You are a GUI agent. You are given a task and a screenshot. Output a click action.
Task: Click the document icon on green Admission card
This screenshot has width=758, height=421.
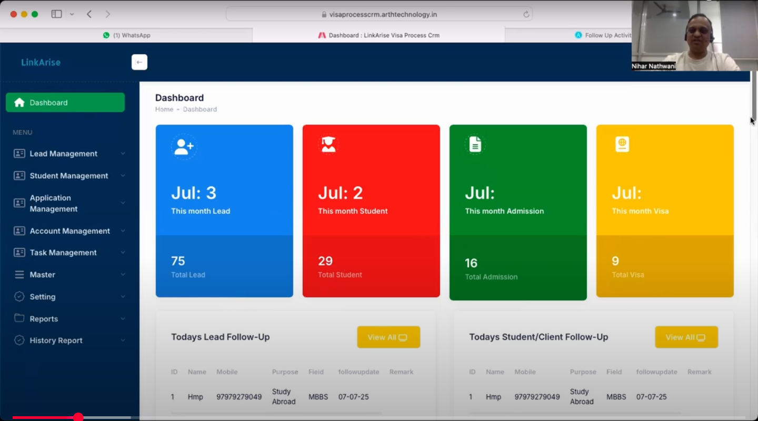tap(475, 144)
